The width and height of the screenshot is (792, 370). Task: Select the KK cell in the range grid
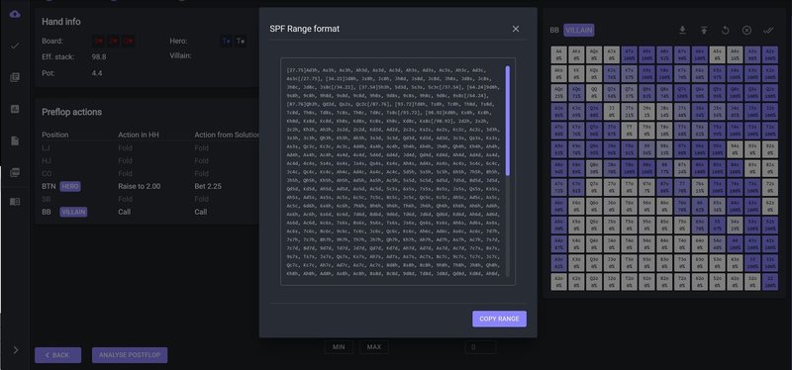pos(576,73)
